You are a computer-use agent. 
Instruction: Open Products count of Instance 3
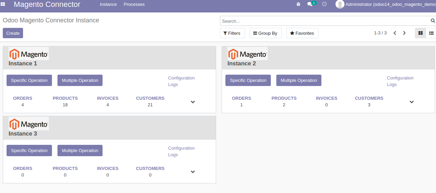point(65,172)
